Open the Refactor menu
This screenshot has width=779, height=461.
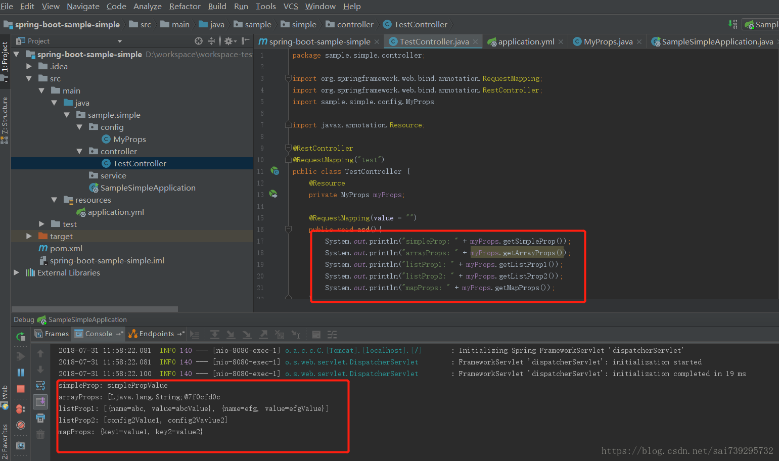click(x=185, y=6)
